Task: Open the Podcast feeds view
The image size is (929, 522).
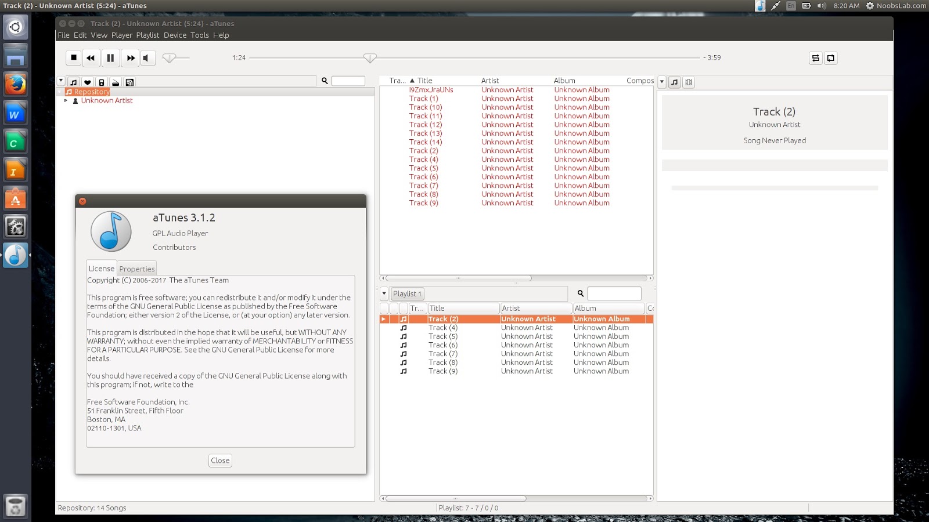Action: [128, 81]
